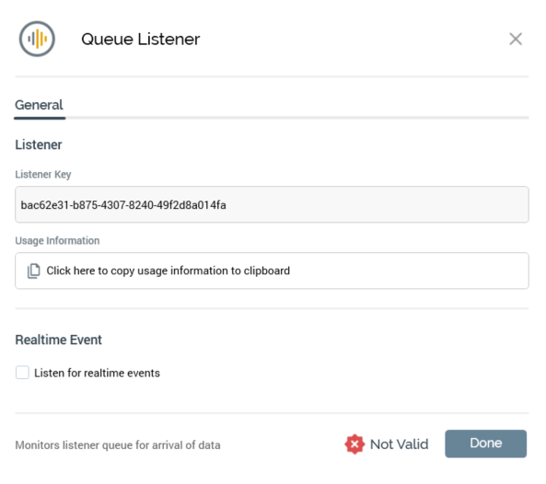Viewport: 546px width, 484px height.
Task: Click the 'Listener' section heading
Action: coord(39,144)
